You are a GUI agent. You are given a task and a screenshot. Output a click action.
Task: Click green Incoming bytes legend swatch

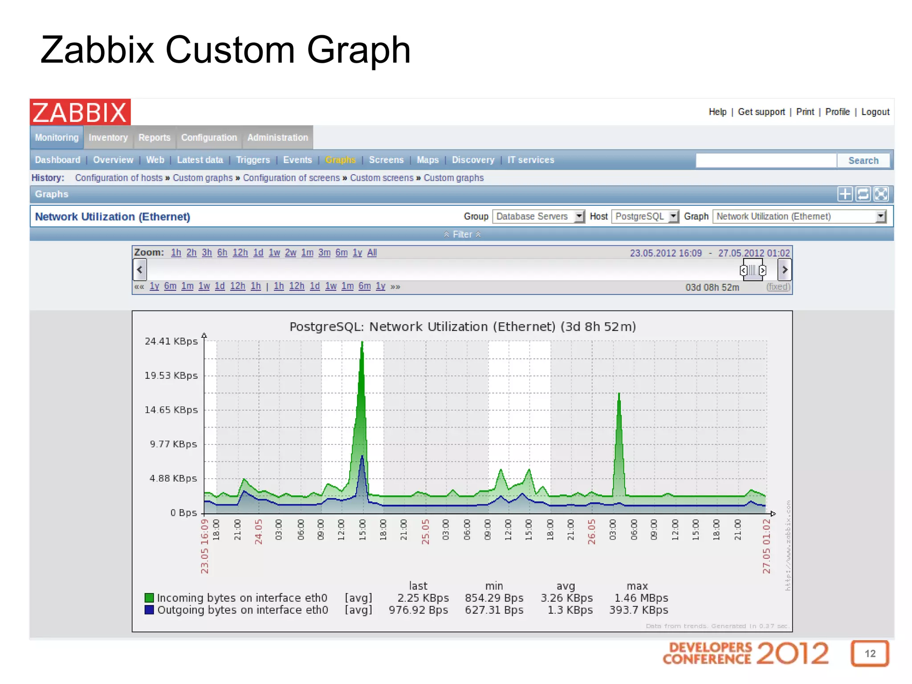coord(149,598)
